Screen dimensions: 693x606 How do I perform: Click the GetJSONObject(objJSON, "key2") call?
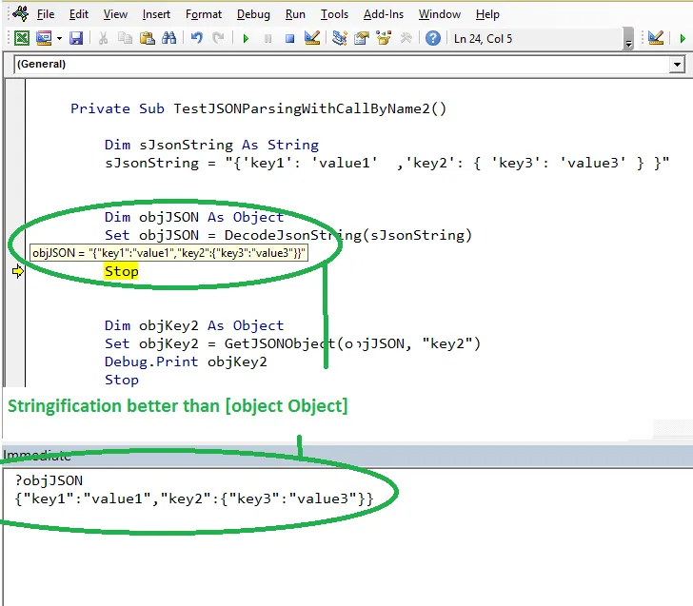[352, 343]
